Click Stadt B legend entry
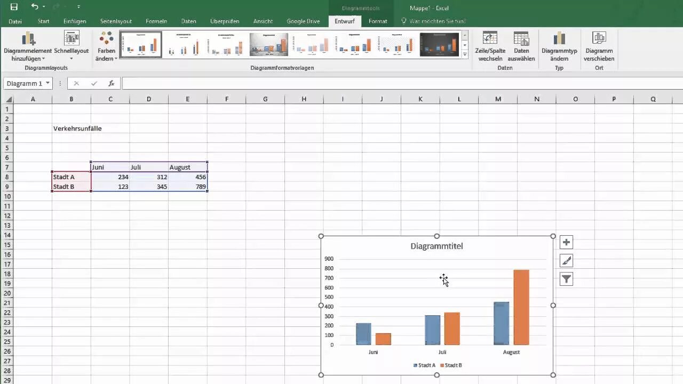The height and width of the screenshot is (384, 683). [x=450, y=365]
